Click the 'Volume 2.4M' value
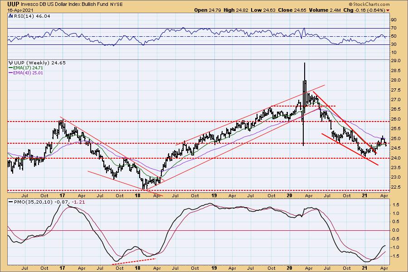 coord(325,10)
